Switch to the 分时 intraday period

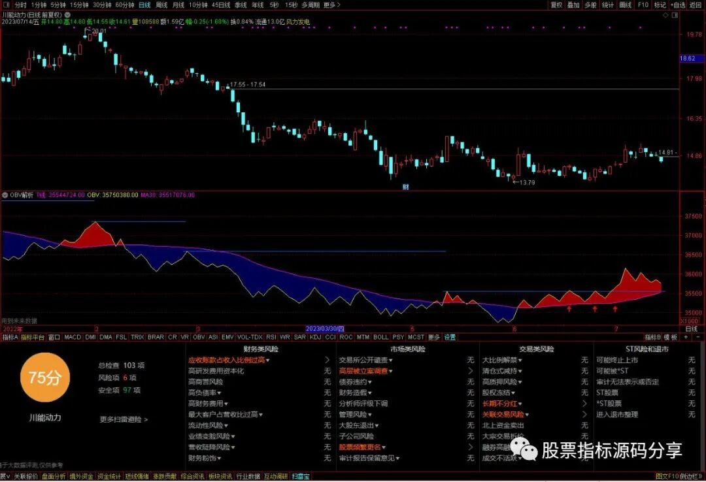pos(20,5)
